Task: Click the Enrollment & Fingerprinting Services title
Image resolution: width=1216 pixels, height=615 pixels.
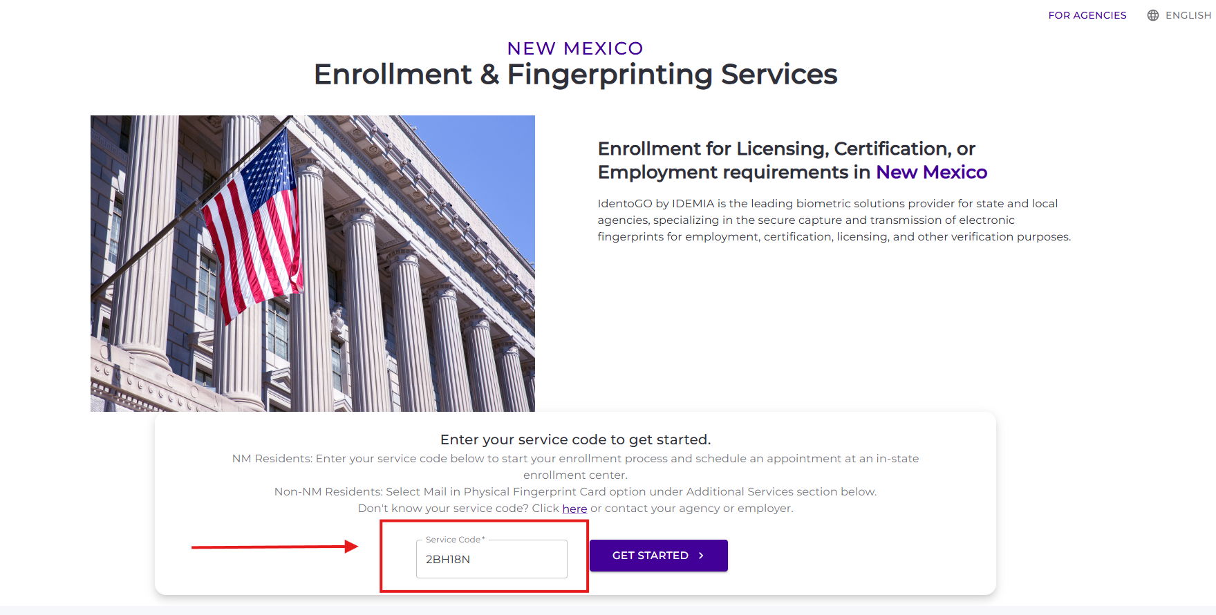Action: pyautogui.click(x=575, y=75)
